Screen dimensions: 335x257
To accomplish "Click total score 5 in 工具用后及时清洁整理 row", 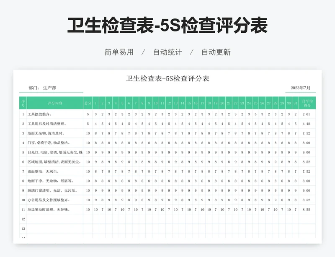I will pos(88,124).
